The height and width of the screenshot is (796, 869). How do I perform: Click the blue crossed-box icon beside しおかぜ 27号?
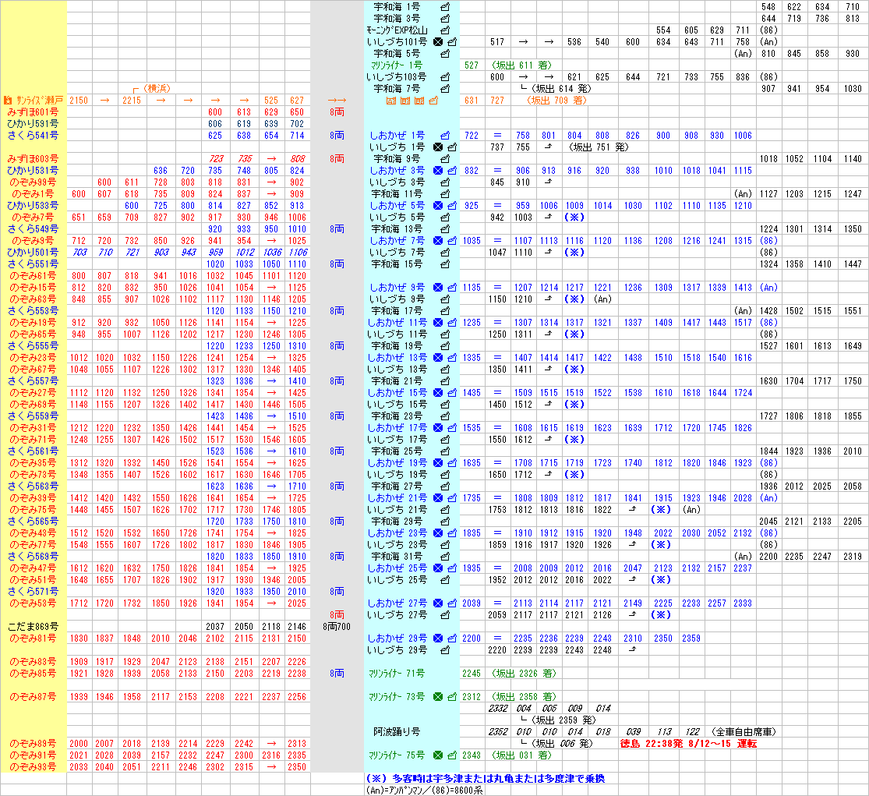pos(438,603)
